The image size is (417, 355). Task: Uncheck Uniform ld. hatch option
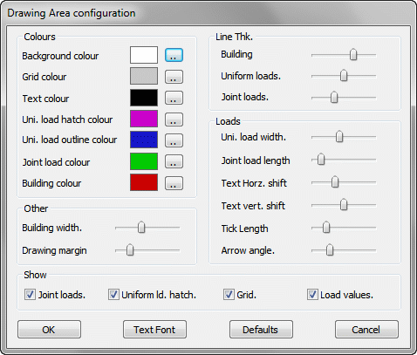(113, 295)
